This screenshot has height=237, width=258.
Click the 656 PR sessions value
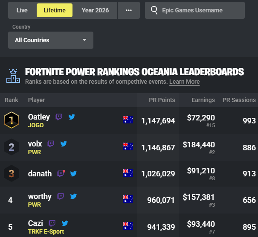click(x=249, y=200)
